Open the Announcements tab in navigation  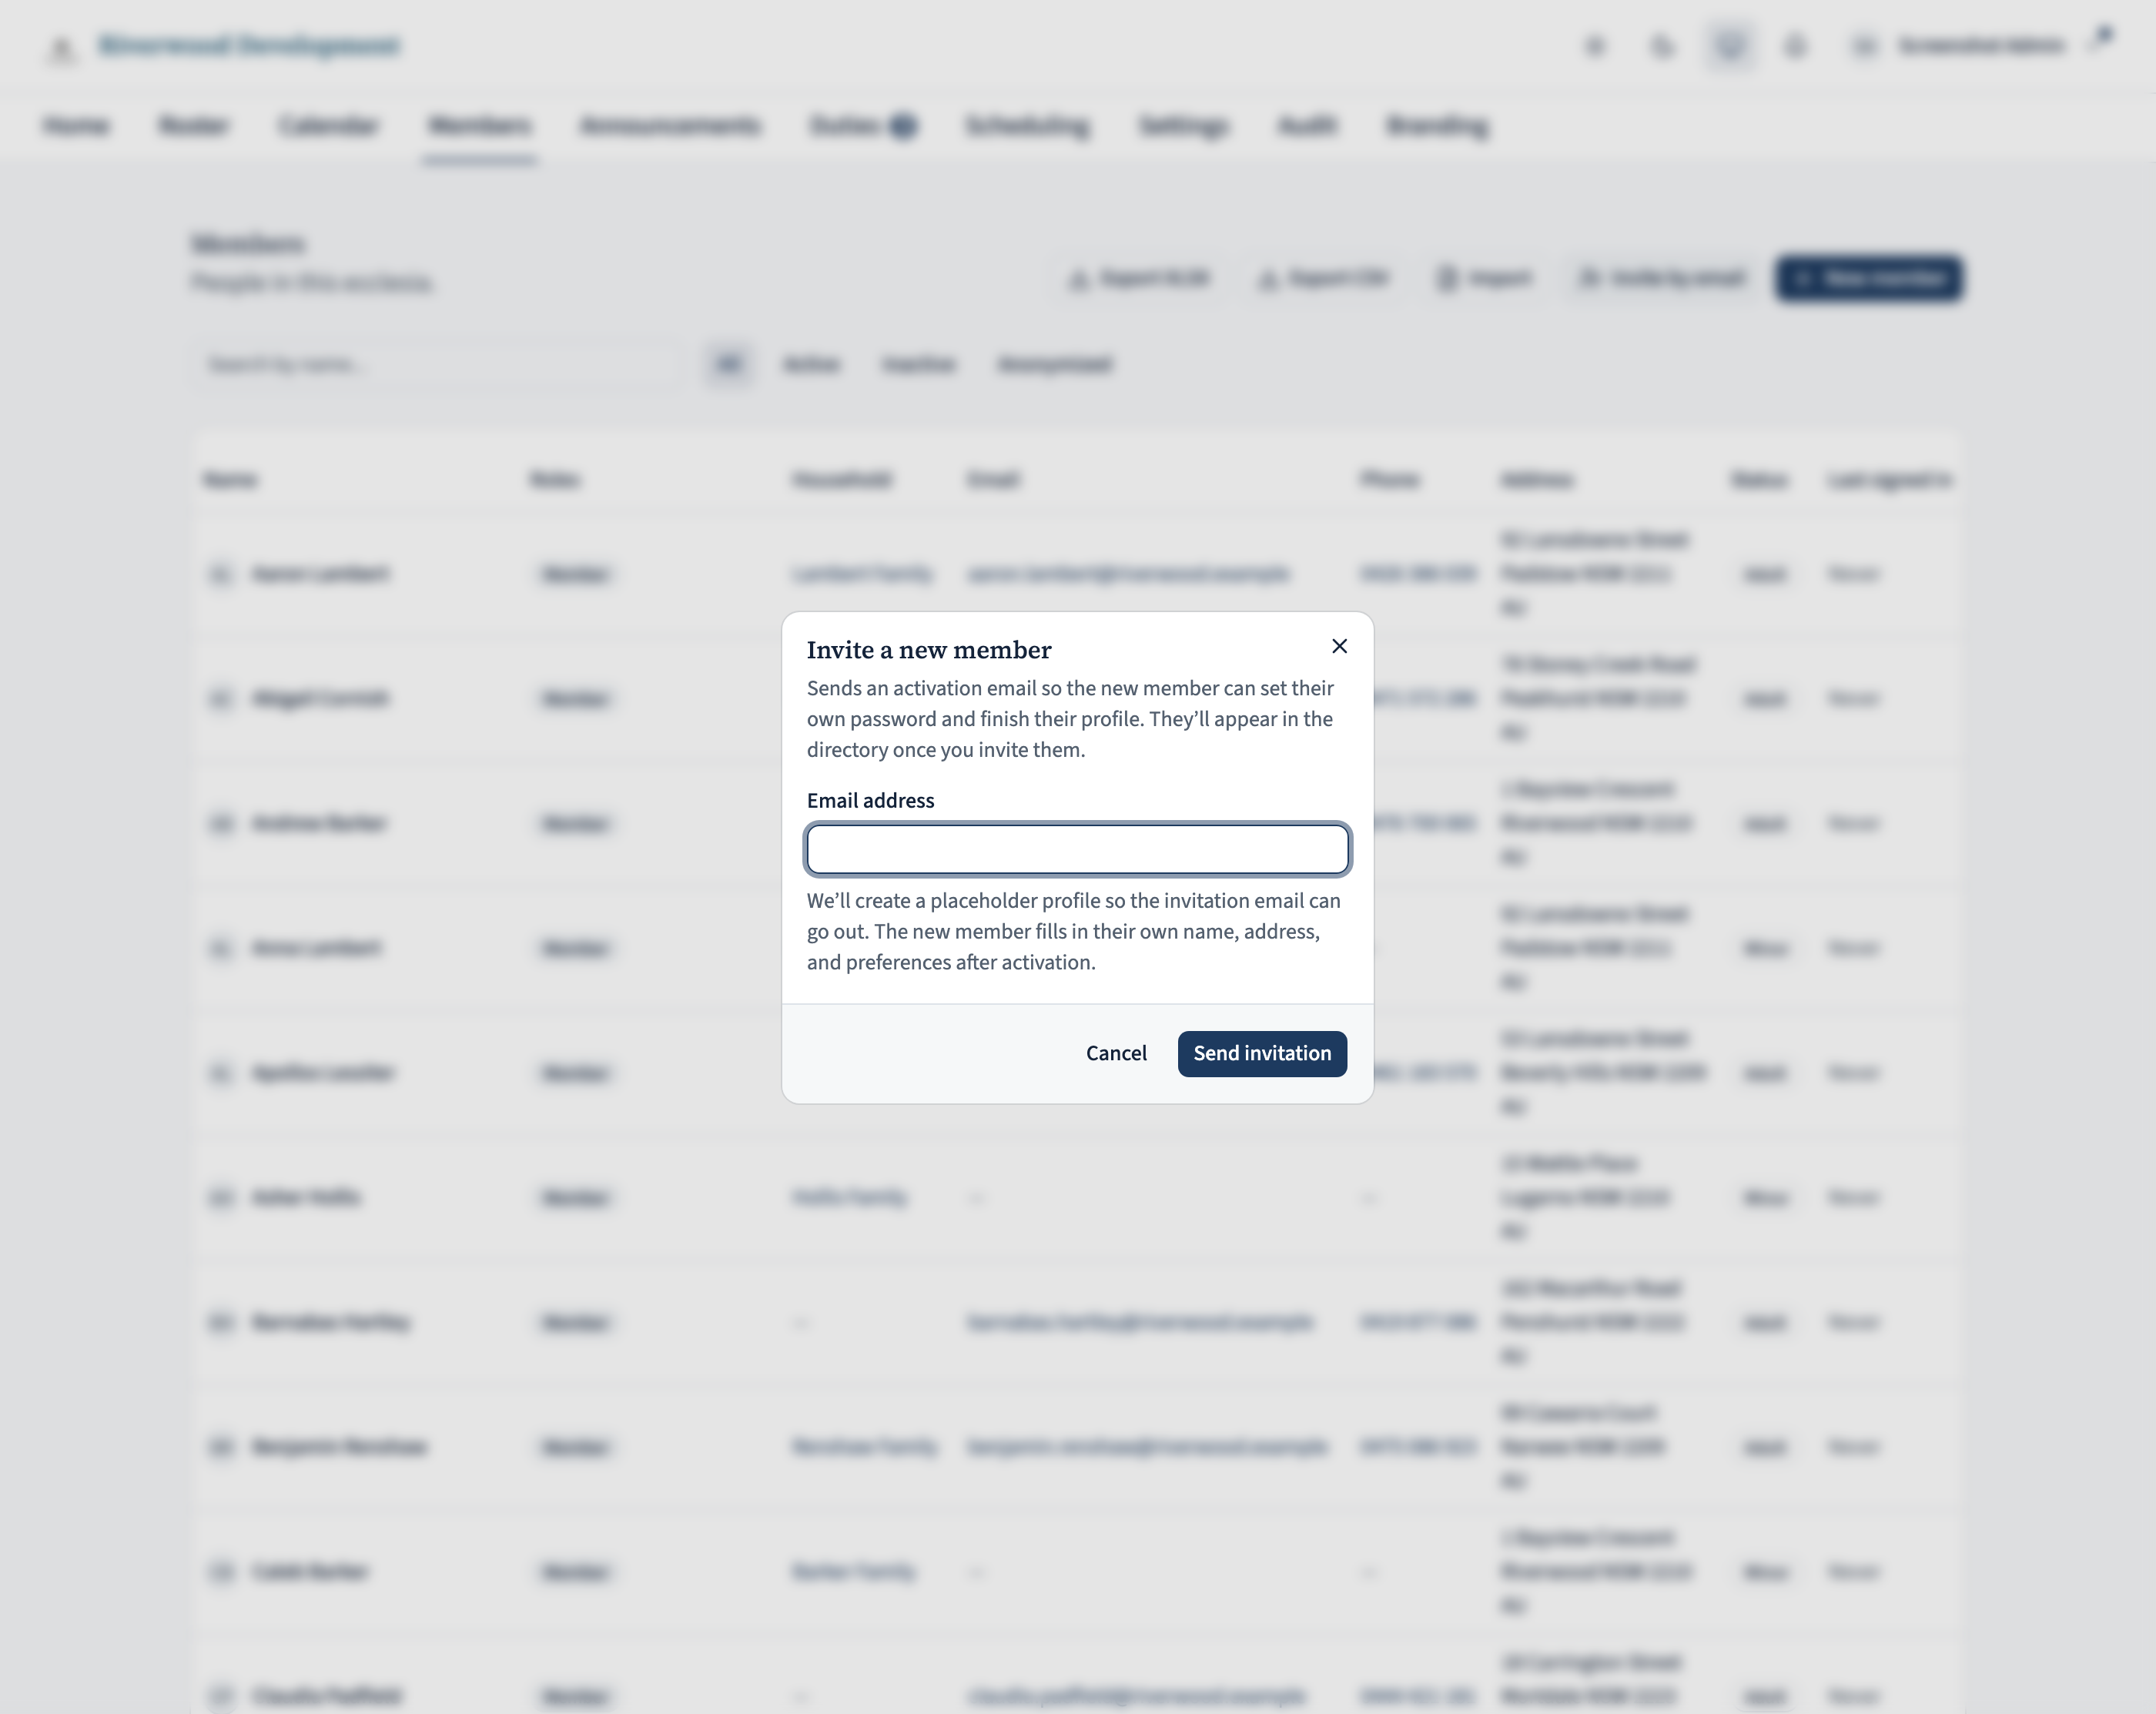[670, 126]
